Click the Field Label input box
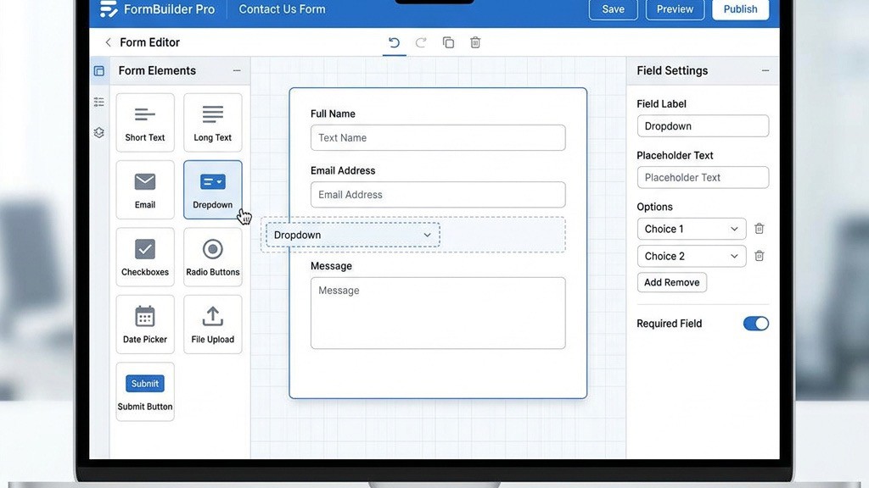Image resolution: width=869 pixels, height=488 pixels. [x=703, y=125]
